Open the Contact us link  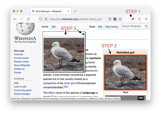(x=19, y=69)
